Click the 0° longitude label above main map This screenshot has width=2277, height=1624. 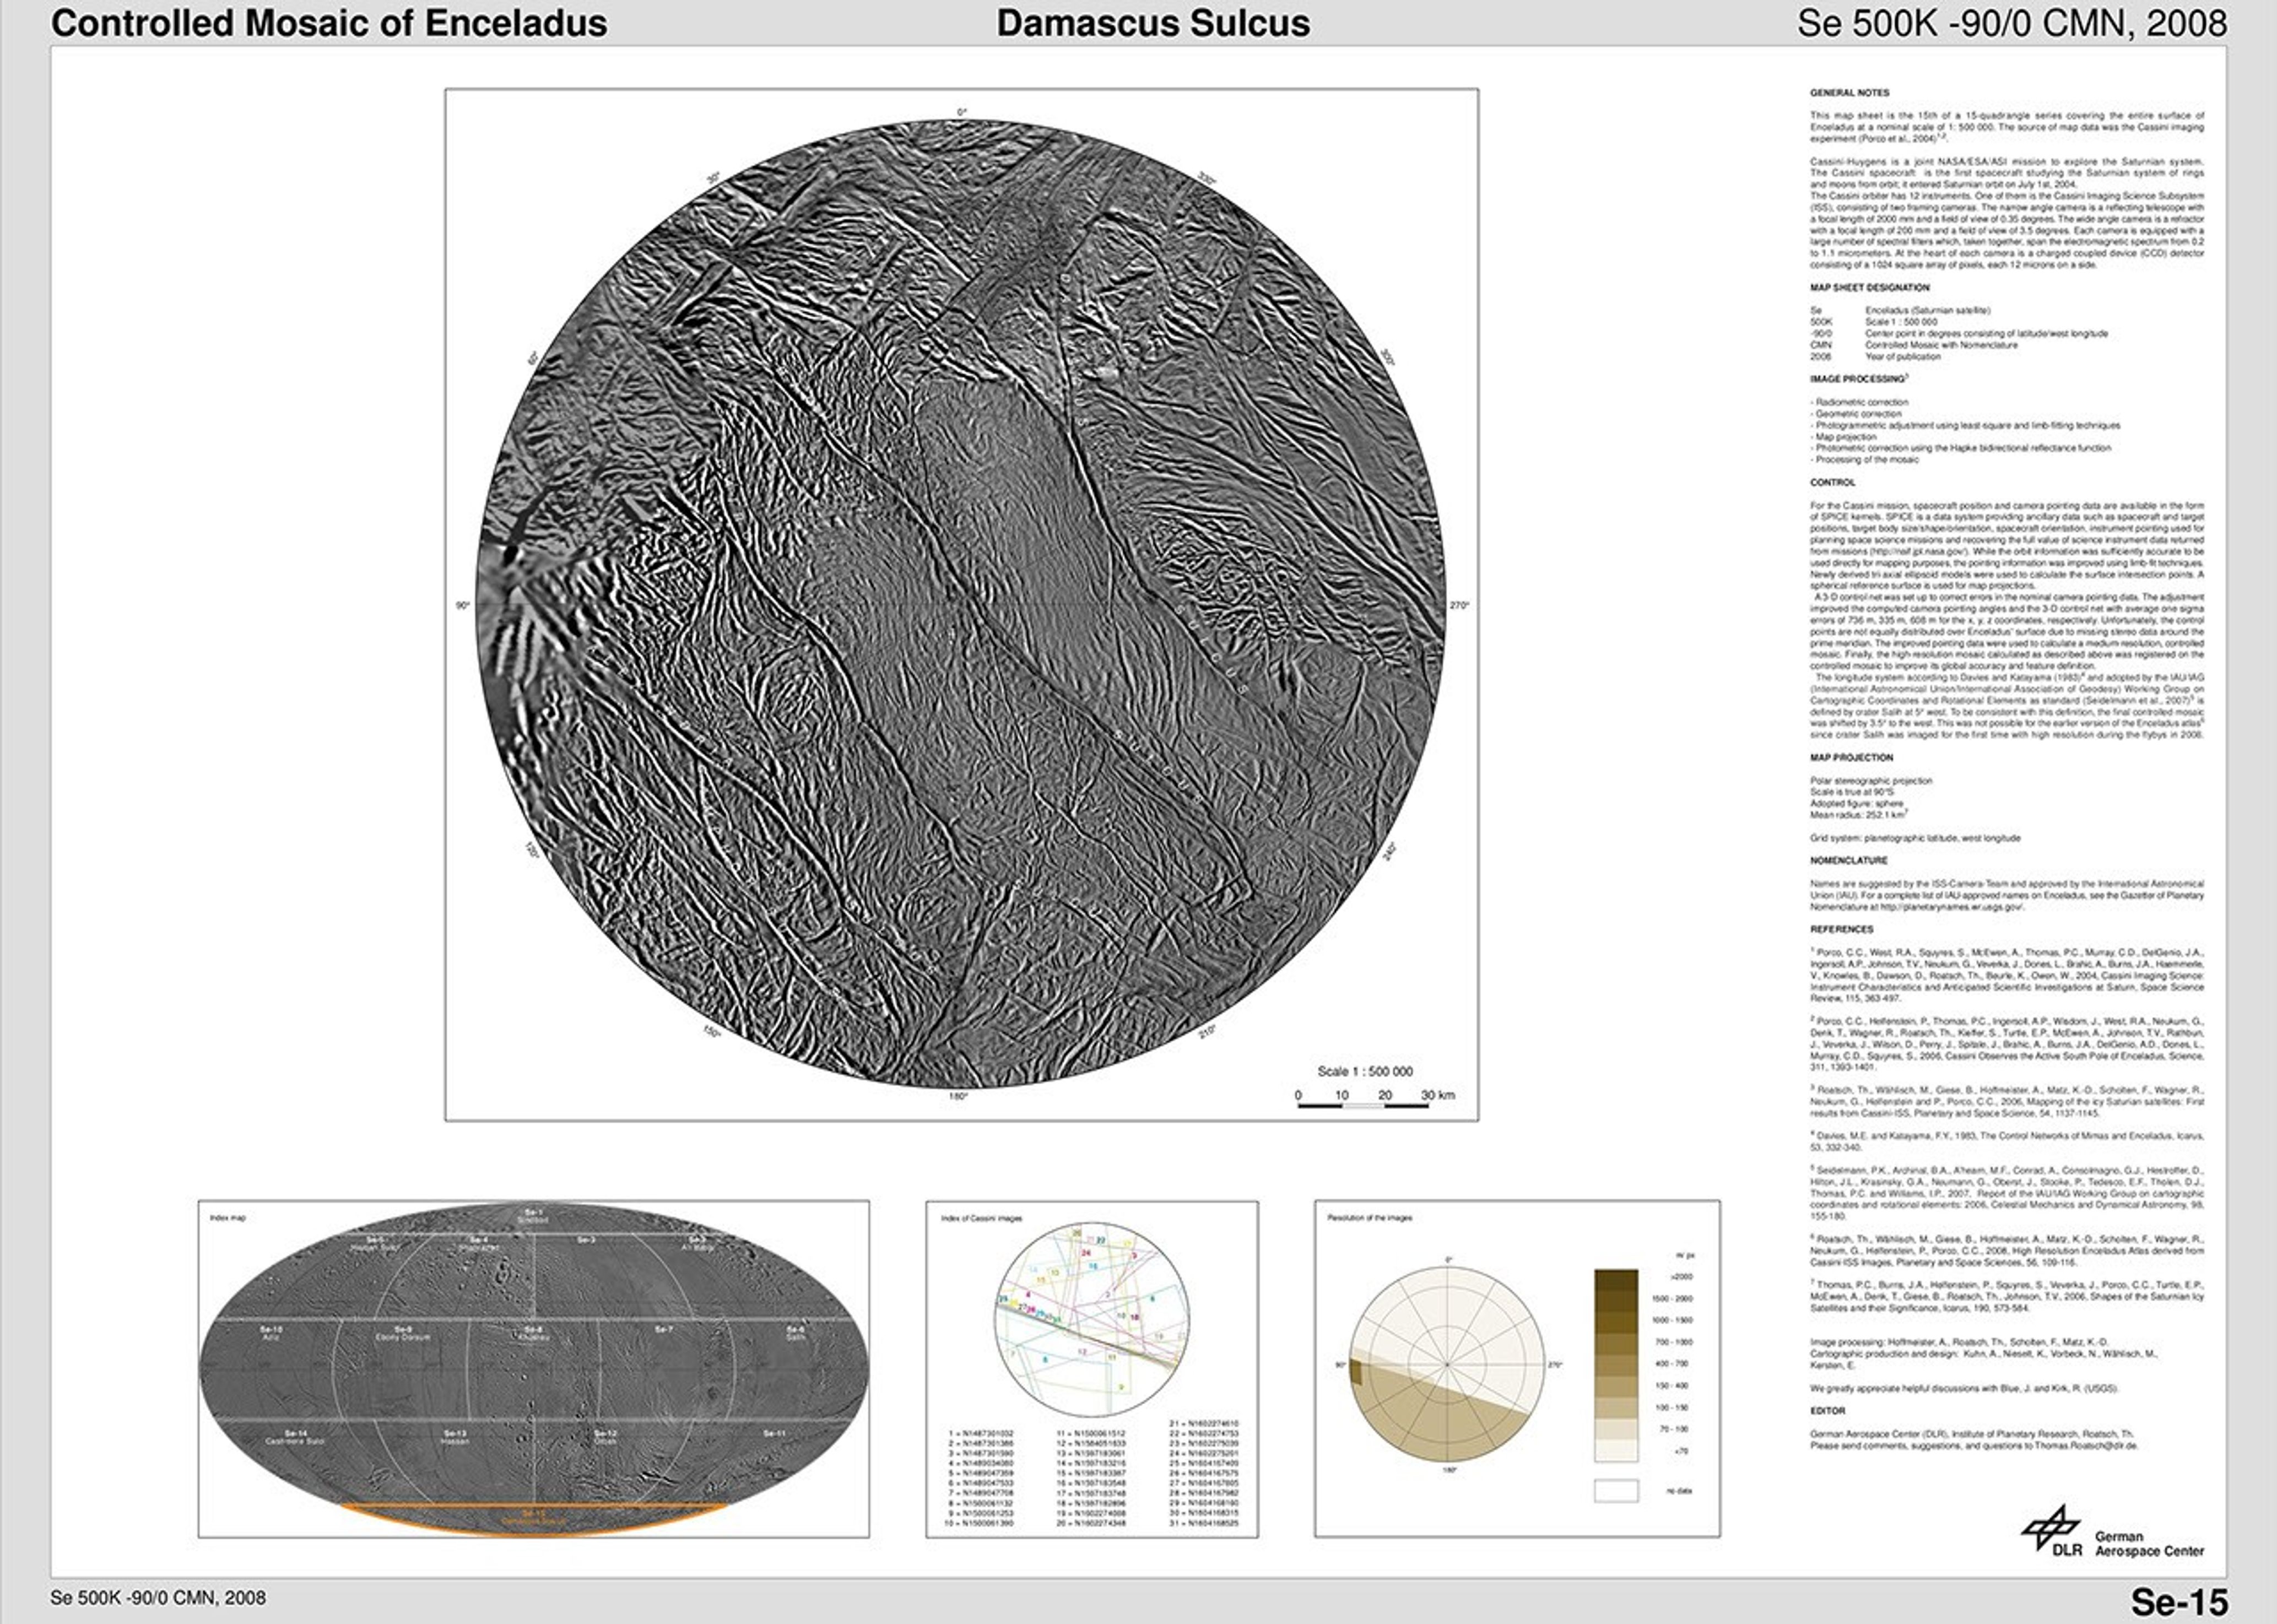[x=962, y=111]
